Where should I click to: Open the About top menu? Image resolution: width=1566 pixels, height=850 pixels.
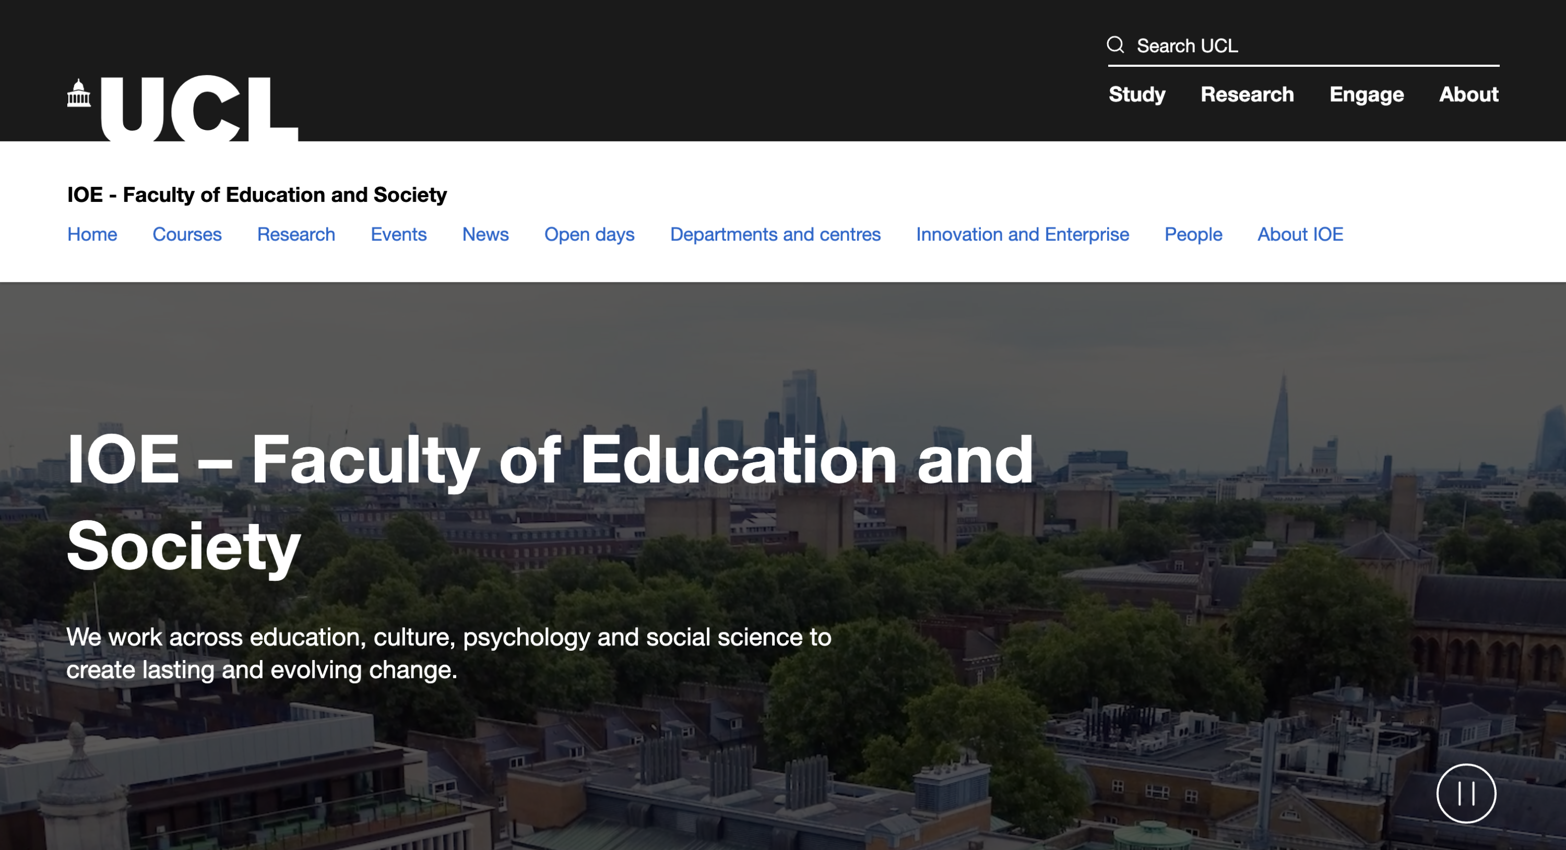[1468, 95]
